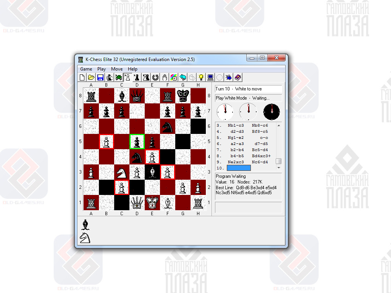Open the Play menu
This screenshot has height=293, width=391.
[102, 69]
